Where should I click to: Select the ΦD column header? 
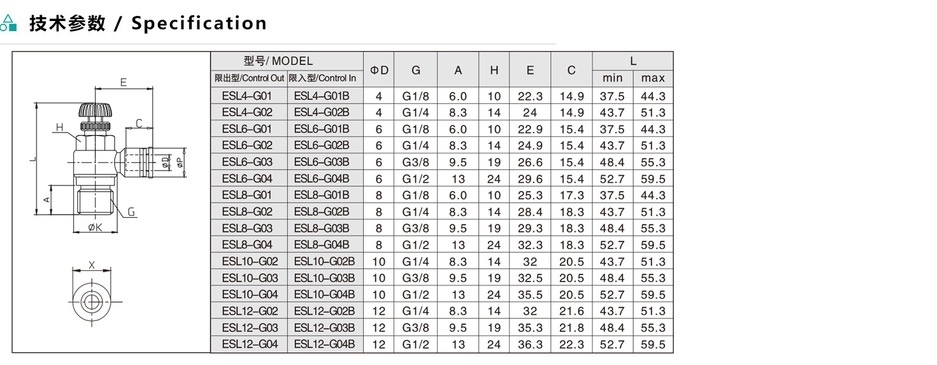tap(379, 70)
